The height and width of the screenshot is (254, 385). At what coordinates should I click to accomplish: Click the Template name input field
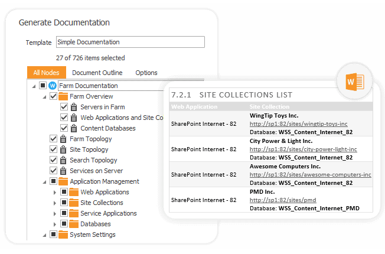tap(130, 42)
